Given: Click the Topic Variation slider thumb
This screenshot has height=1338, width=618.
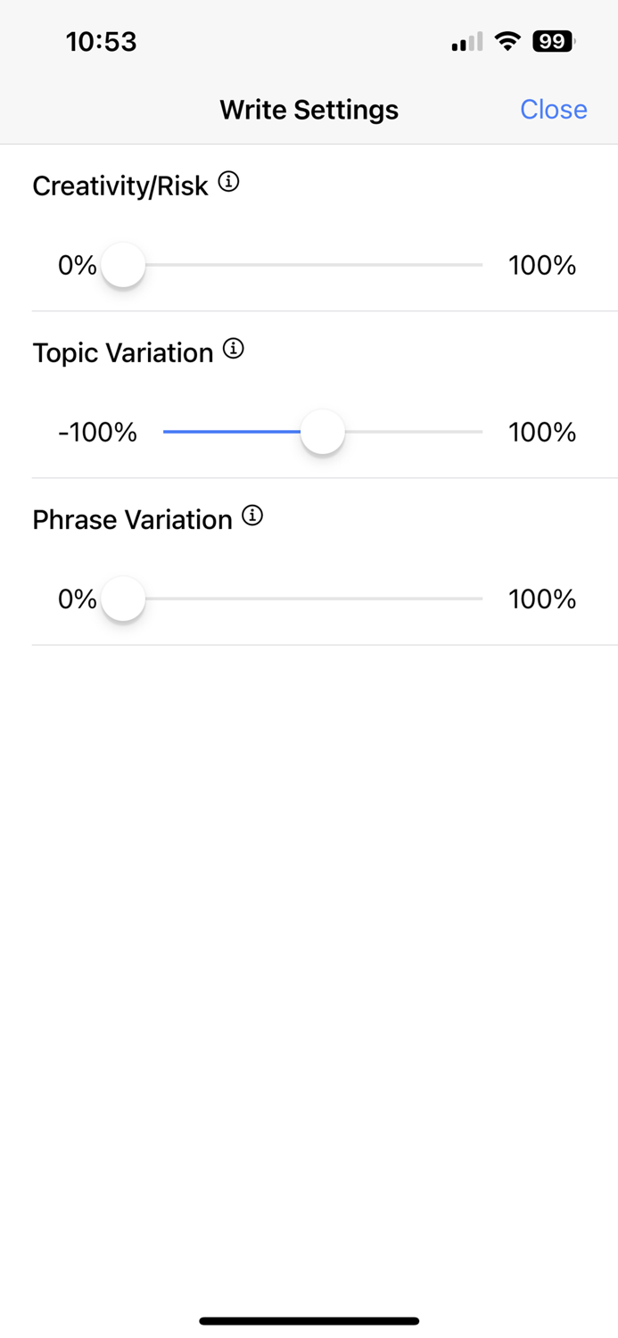Looking at the screenshot, I should tap(322, 432).
